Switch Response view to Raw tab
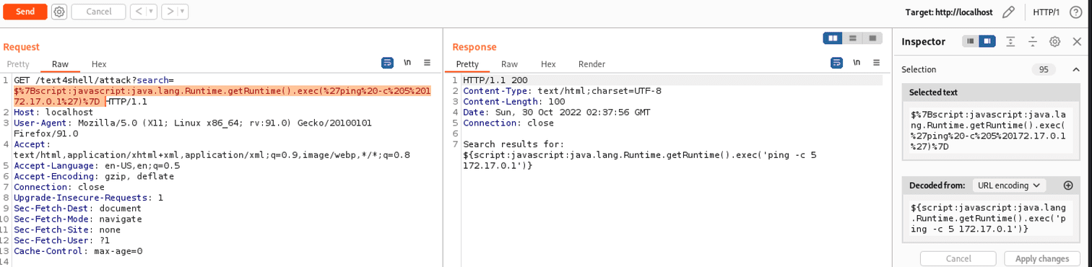This screenshot has height=267, width=1092. click(x=509, y=64)
